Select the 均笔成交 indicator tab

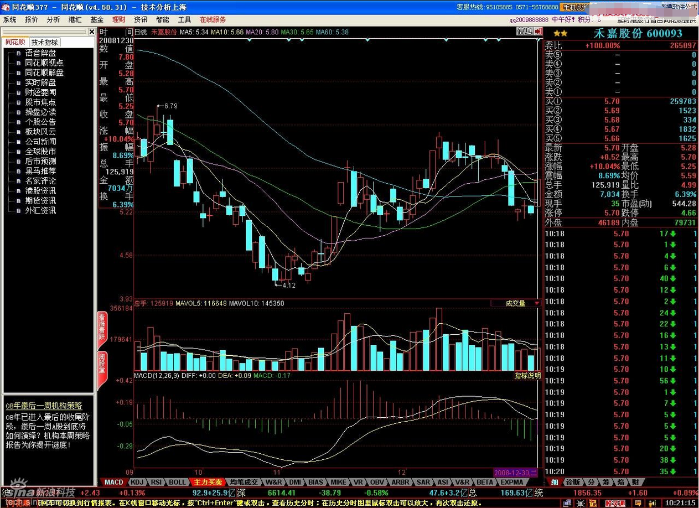pyautogui.click(x=244, y=482)
